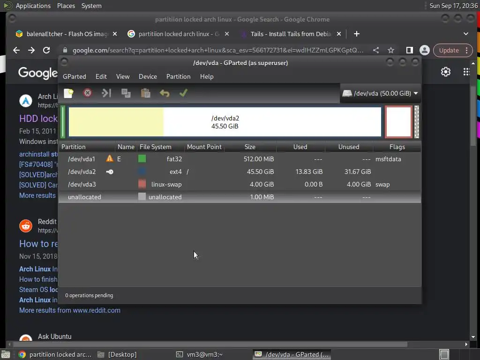The height and width of the screenshot is (360, 480).
Task: Open the System menu in top panel
Action: click(91, 6)
